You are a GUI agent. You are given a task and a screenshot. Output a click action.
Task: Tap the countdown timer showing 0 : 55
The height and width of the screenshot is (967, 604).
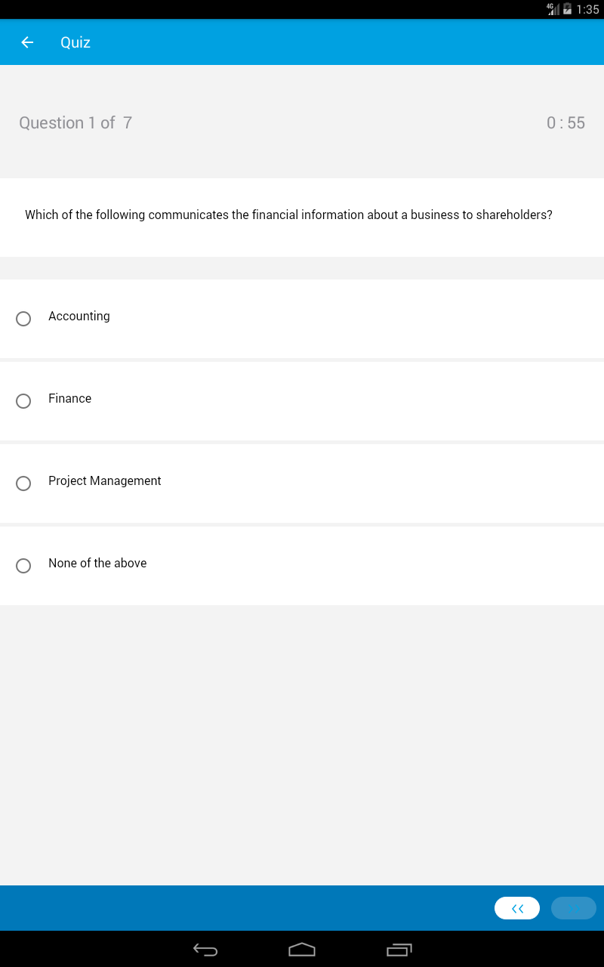pyautogui.click(x=565, y=123)
